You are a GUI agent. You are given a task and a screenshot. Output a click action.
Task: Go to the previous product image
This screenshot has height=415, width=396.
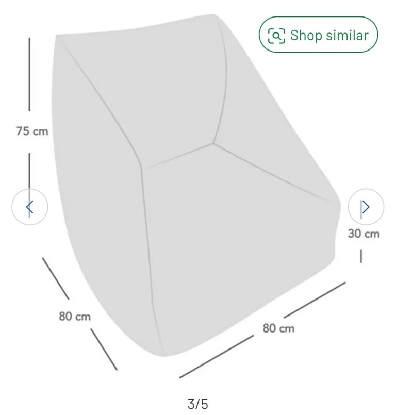(29, 207)
